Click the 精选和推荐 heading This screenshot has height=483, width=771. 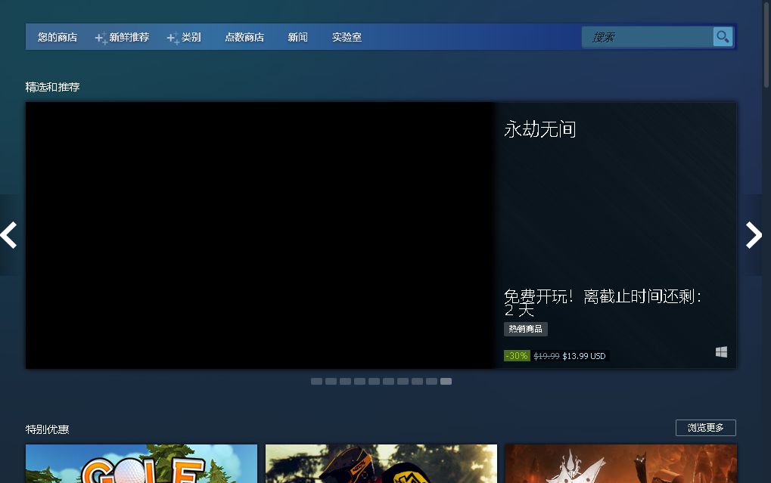coord(53,87)
